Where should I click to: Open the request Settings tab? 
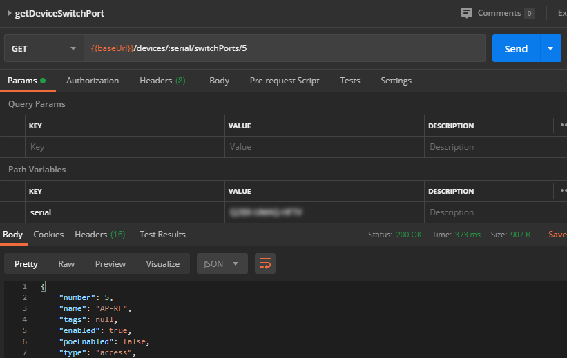396,81
